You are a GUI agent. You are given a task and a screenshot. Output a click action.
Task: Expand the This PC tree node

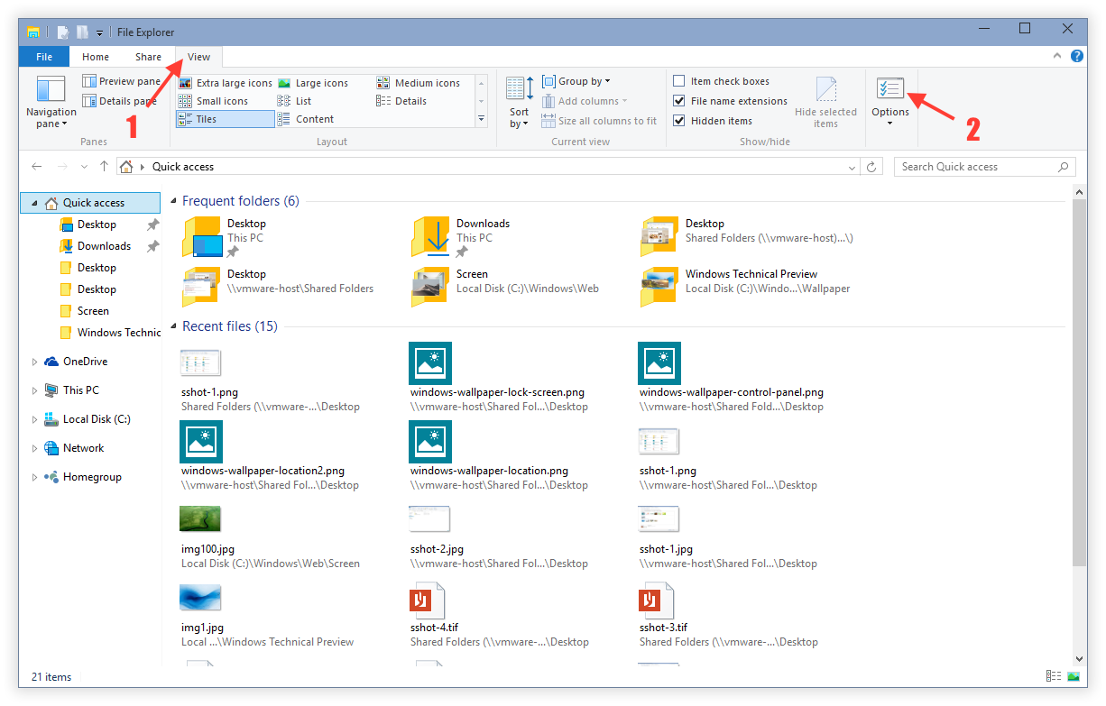point(35,390)
